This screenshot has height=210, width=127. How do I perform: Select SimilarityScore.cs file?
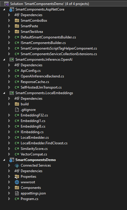(x=34, y=149)
